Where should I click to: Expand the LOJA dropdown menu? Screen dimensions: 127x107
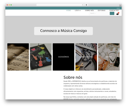pyautogui.click(x=78, y=11)
